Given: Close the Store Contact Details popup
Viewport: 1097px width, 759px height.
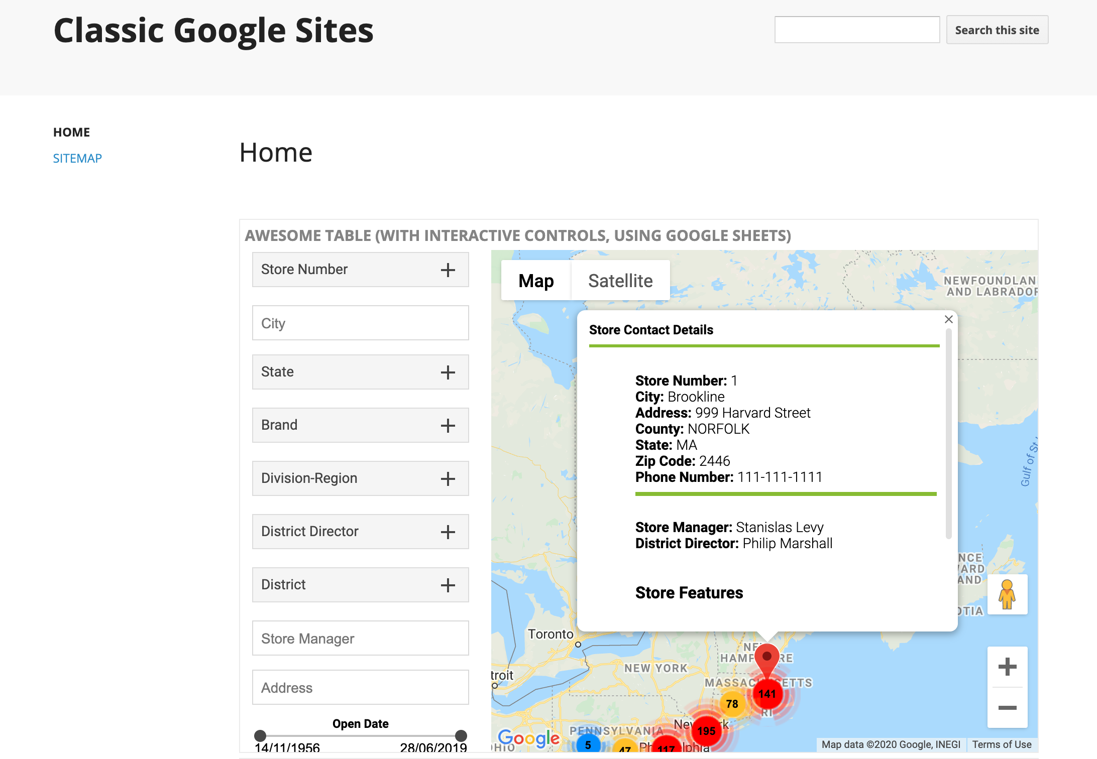Looking at the screenshot, I should click(948, 319).
